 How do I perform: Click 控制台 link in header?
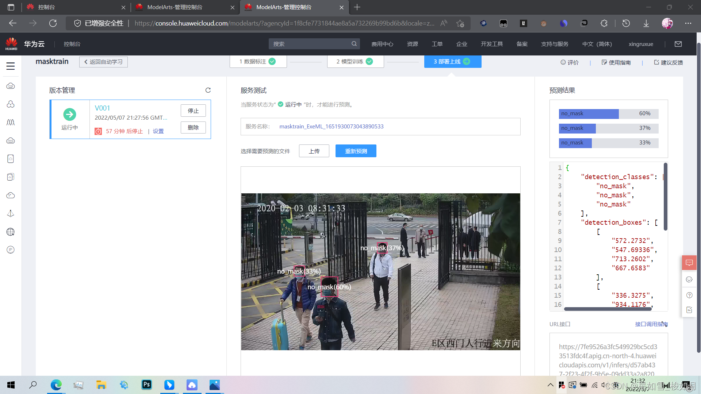(72, 44)
